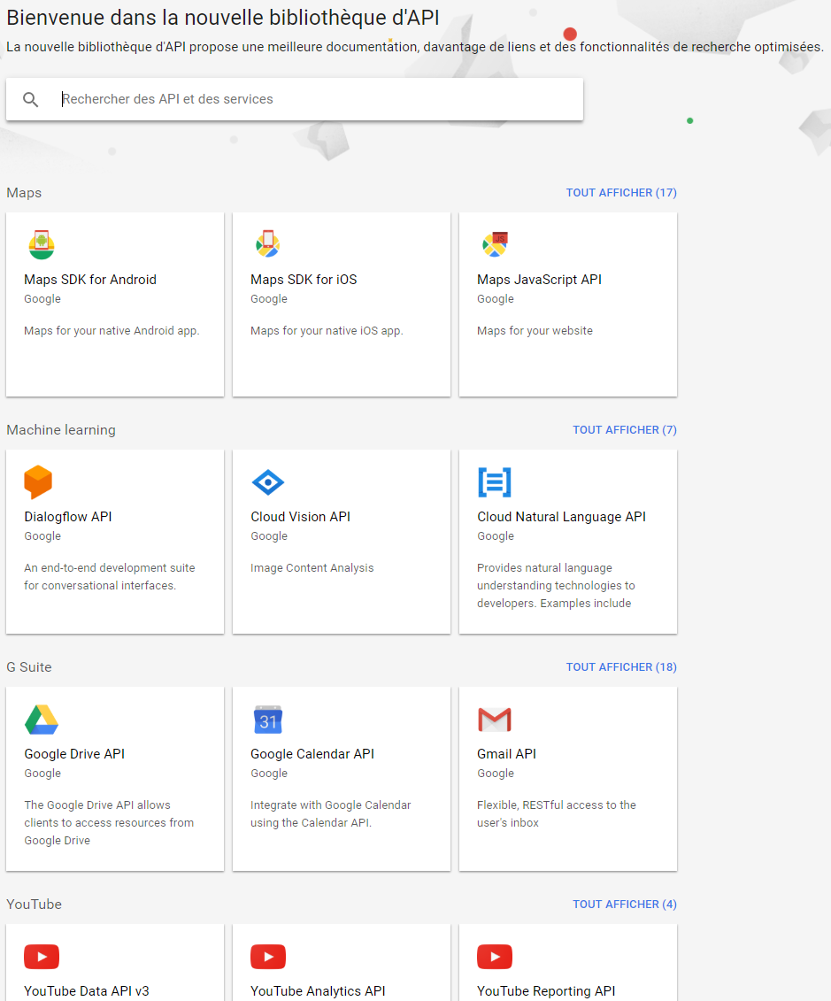Viewport: 831px width, 1001px height.
Task: Click the YouTube Data API v3 icon
Action: pos(41,957)
